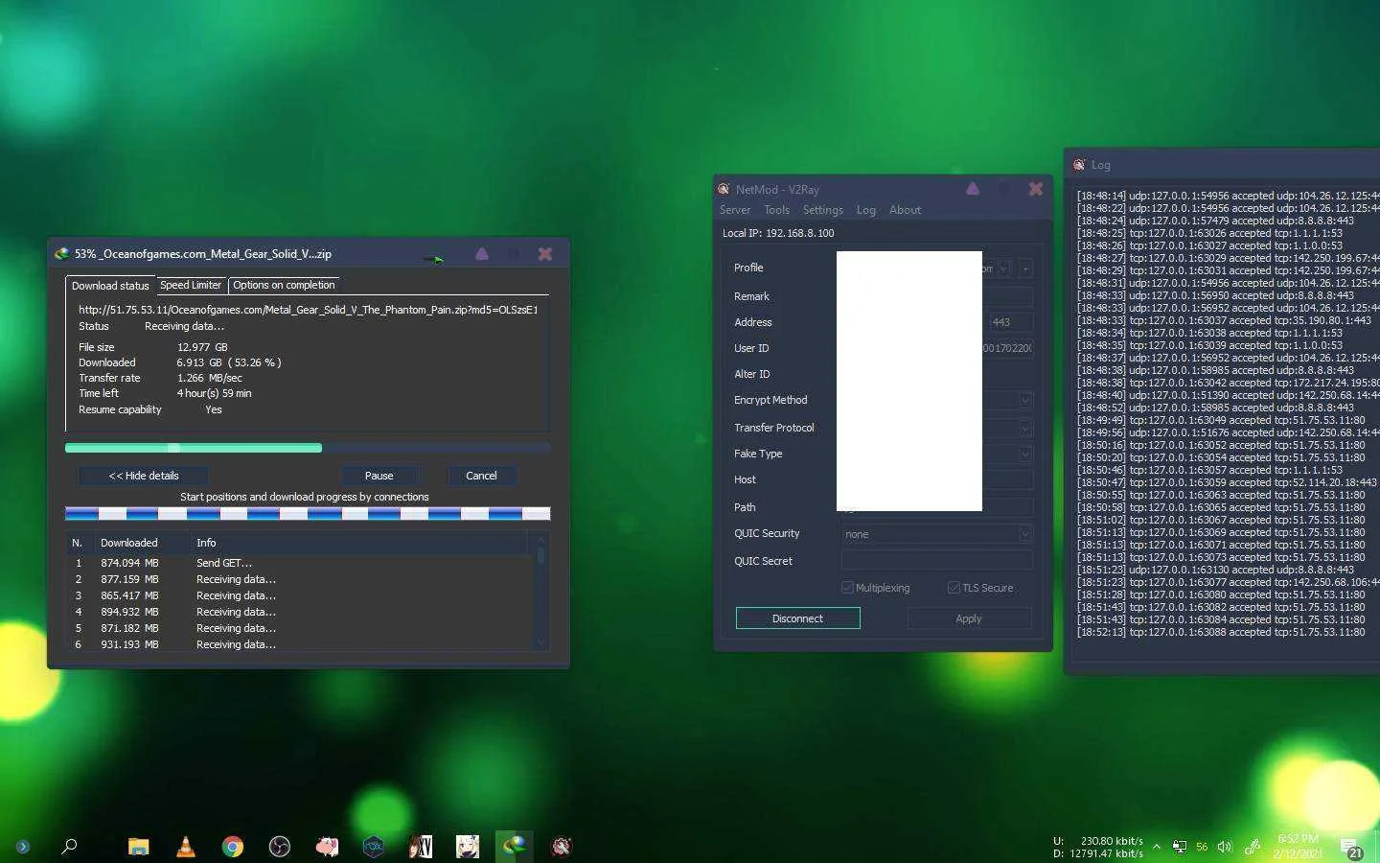Open the Server menu in NetMod
This screenshot has width=1380, height=863.
735,210
